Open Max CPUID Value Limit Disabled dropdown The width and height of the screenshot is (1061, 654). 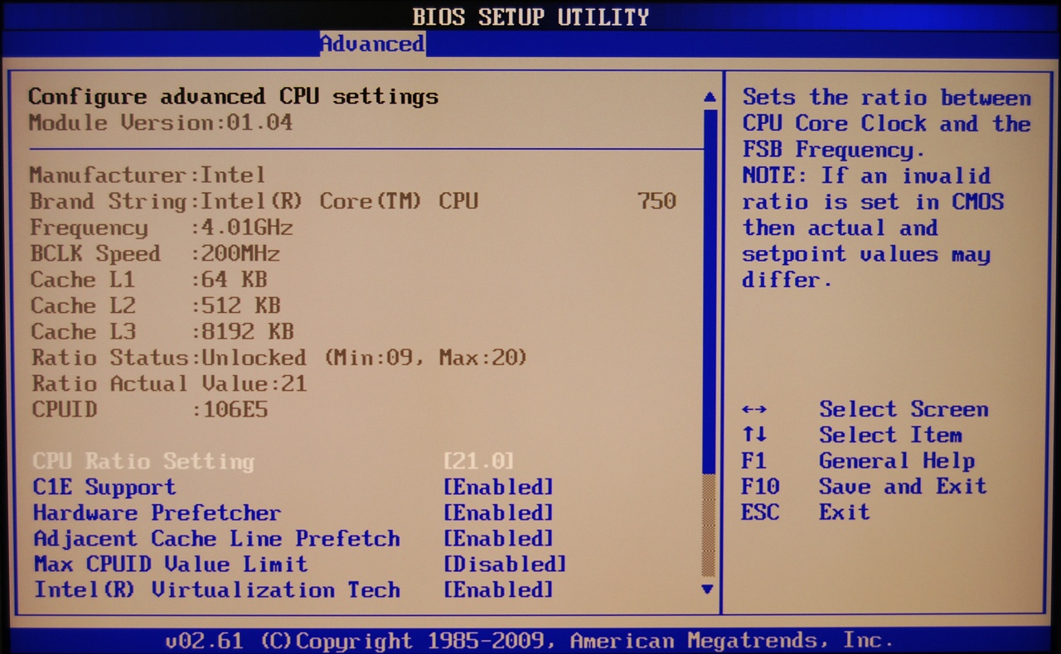pos(505,565)
